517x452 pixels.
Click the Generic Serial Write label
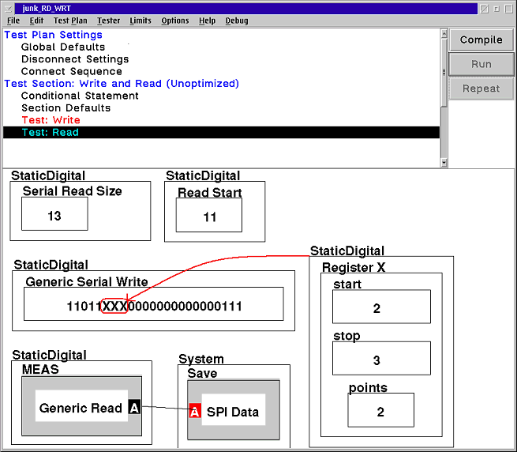click(x=87, y=281)
